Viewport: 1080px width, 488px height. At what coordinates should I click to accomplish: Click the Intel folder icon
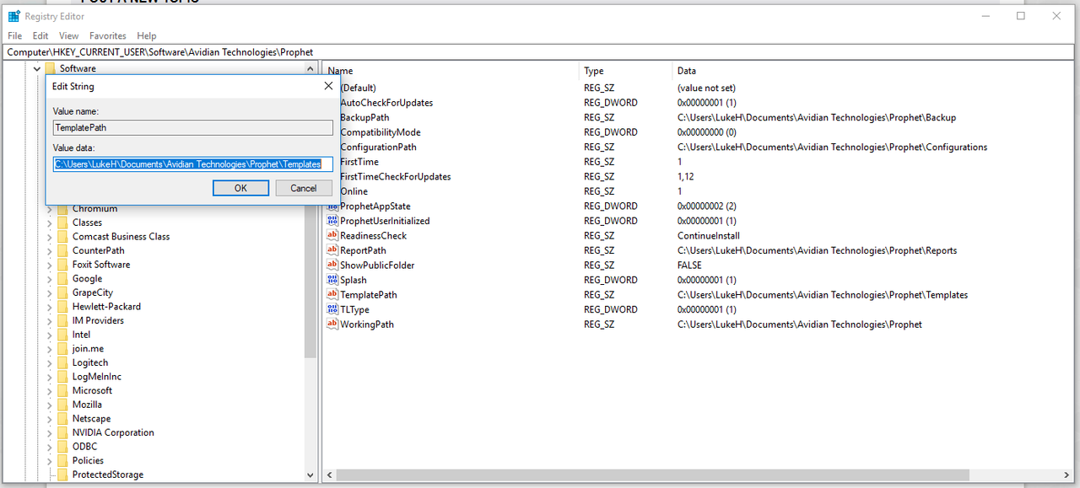[62, 335]
